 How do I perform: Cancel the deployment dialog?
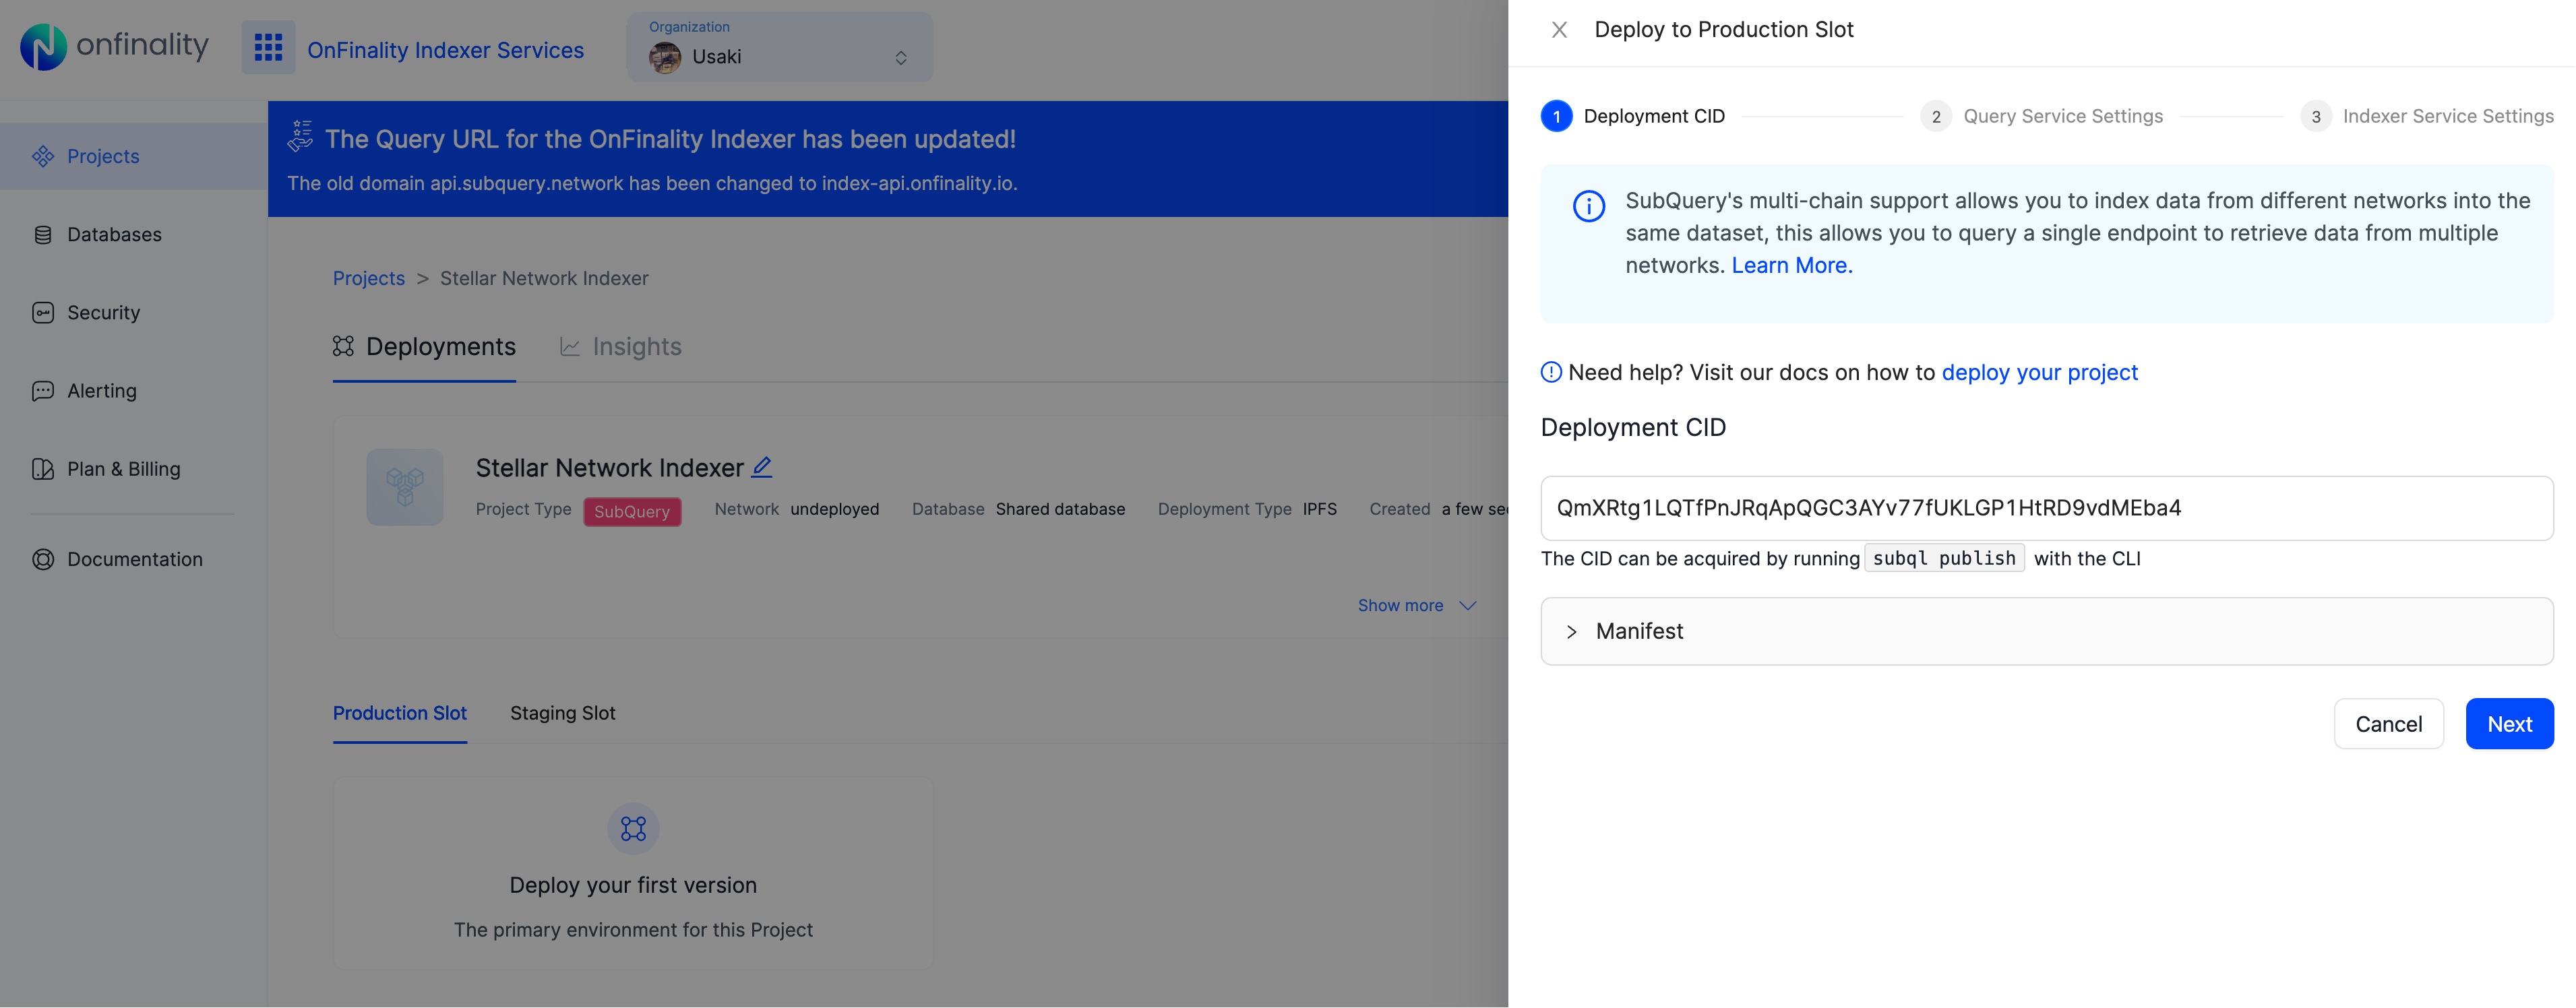[x=2387, y=725]
